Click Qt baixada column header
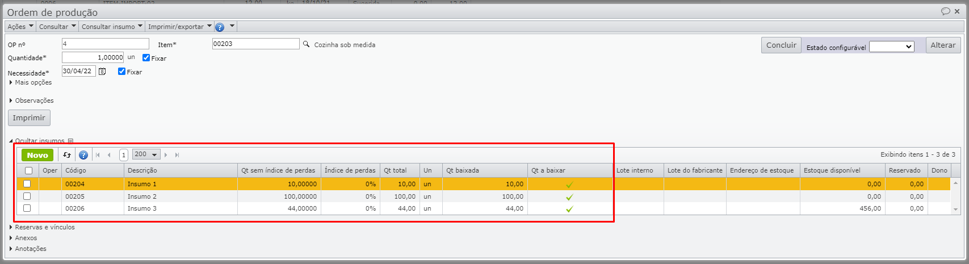Viewport: 969px width, 264px height. click(485, 170)
